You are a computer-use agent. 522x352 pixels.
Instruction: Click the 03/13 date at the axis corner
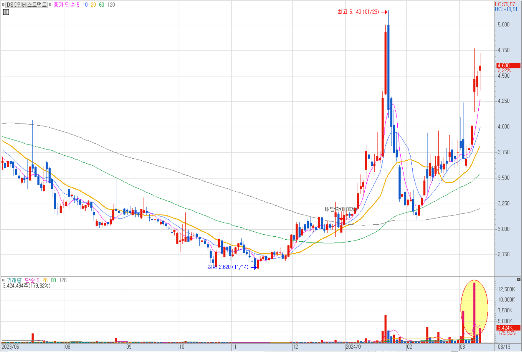(x=504, y=347)
